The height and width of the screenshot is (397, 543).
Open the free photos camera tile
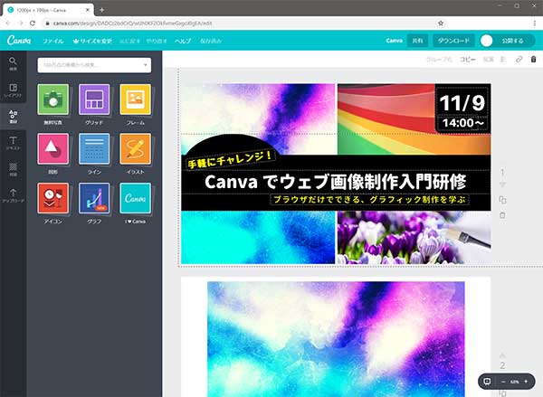pos(53,99)
